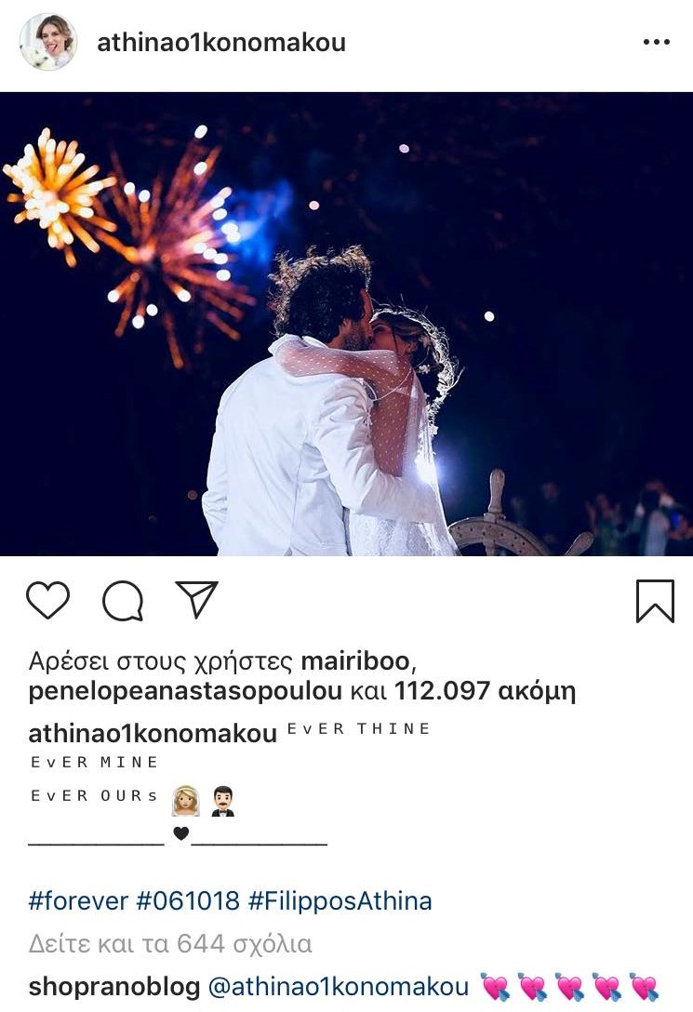Open the #061018 hashtag
Screen dimensions: 693x1012
coord(188,901)
